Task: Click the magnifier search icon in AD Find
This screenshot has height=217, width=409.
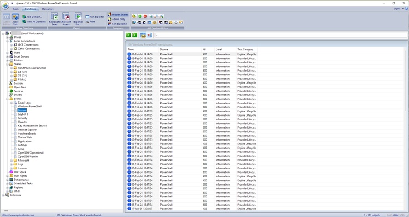Action: click(156, 16)
